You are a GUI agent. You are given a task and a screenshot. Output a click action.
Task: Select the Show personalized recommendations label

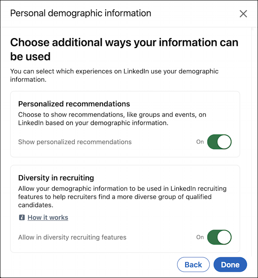click(75, 142)
